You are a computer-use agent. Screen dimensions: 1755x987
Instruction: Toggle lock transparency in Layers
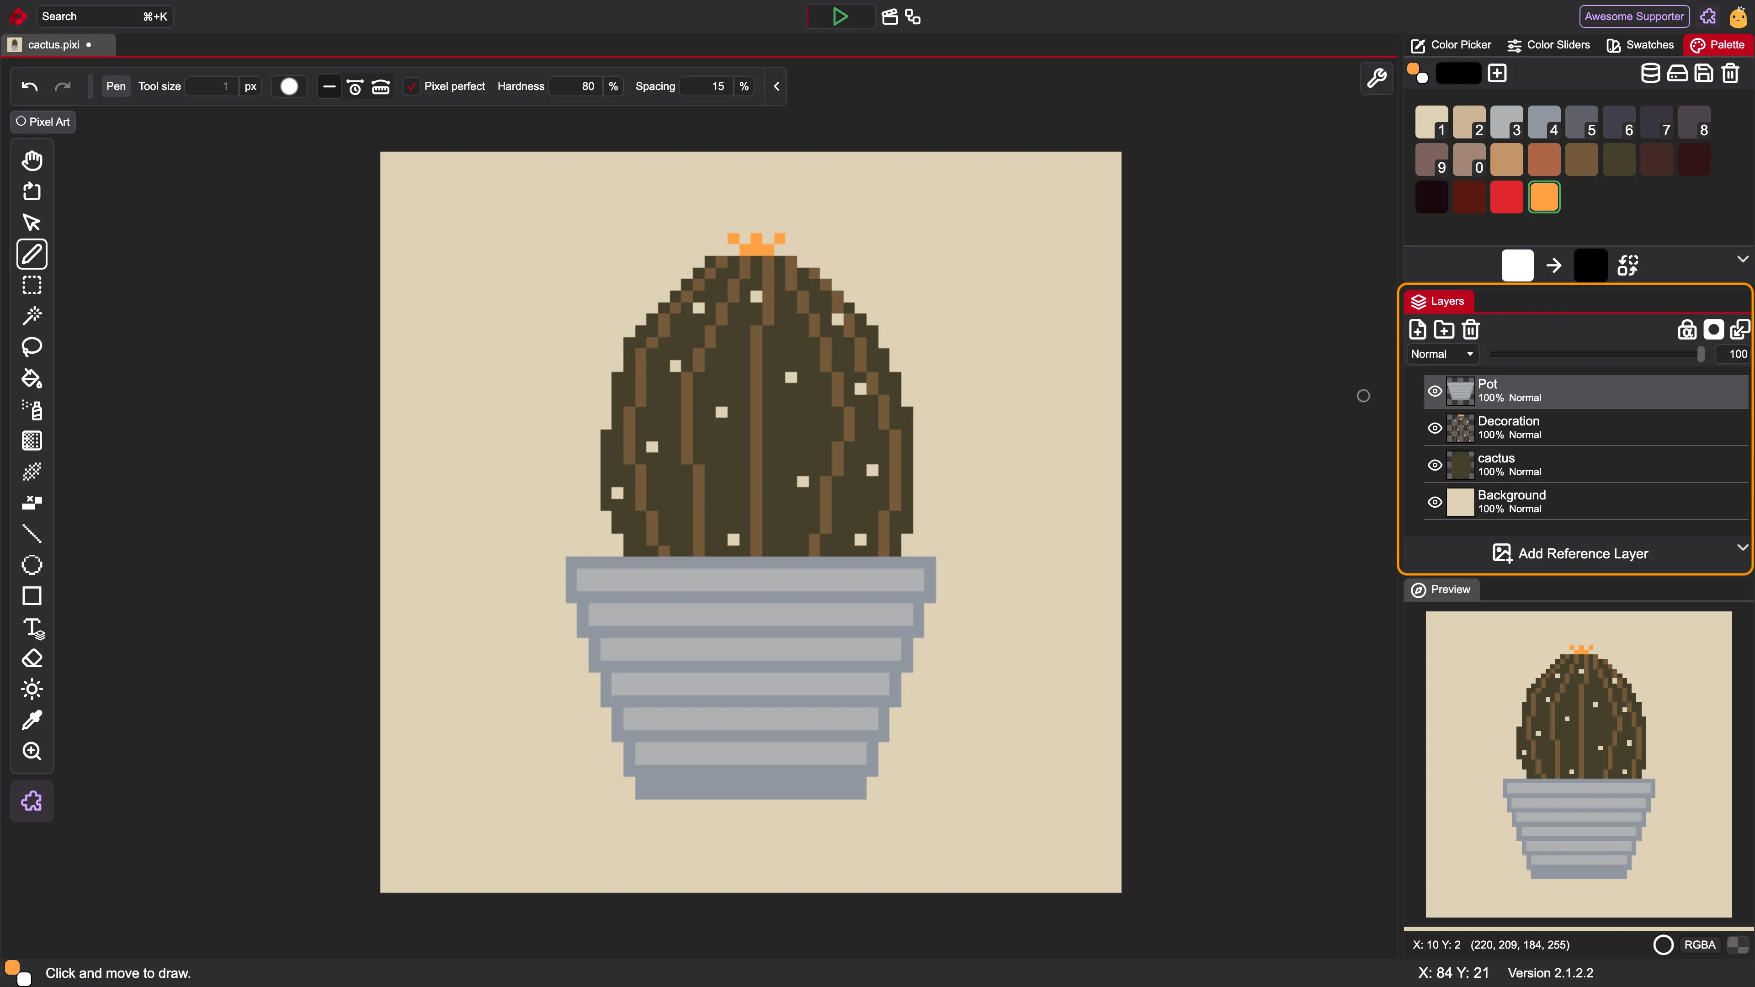tap(1687, 329)
